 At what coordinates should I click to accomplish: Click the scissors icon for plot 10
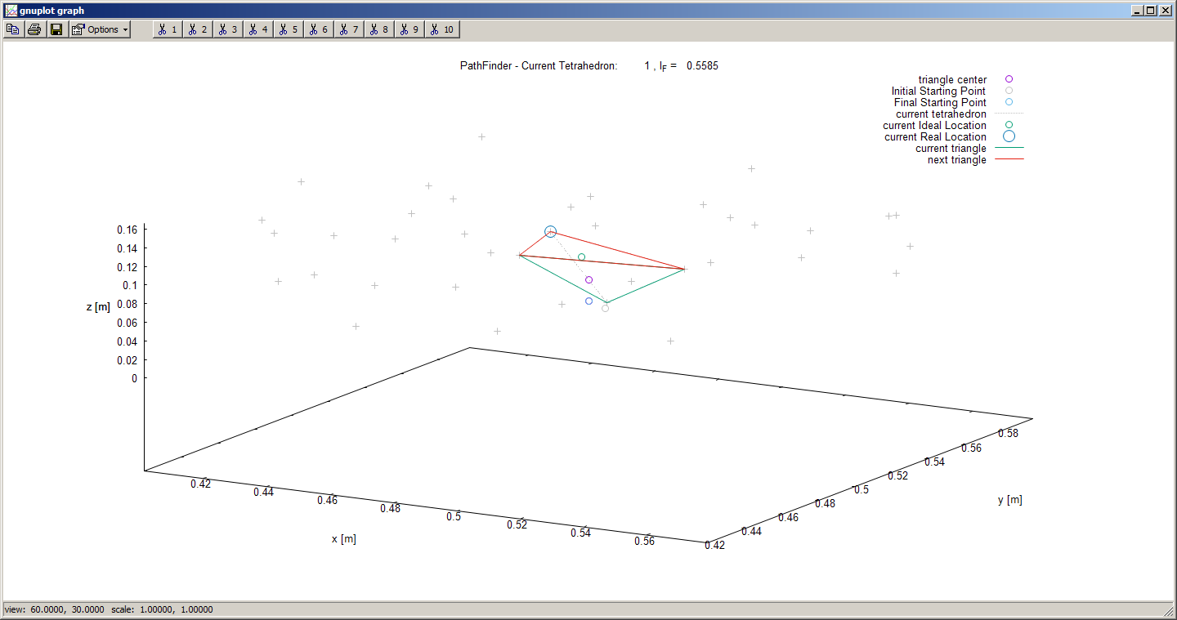click(441, 29)
